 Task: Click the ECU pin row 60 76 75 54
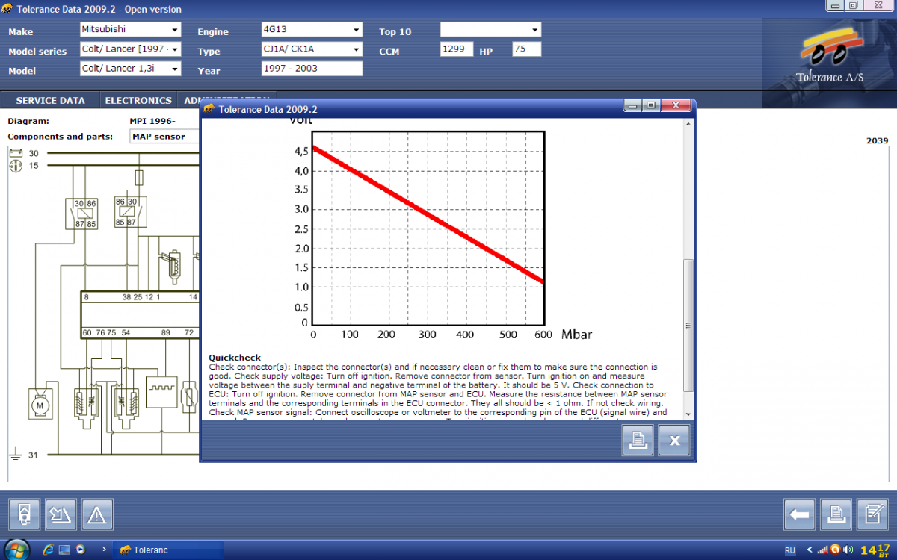(106, 332)
